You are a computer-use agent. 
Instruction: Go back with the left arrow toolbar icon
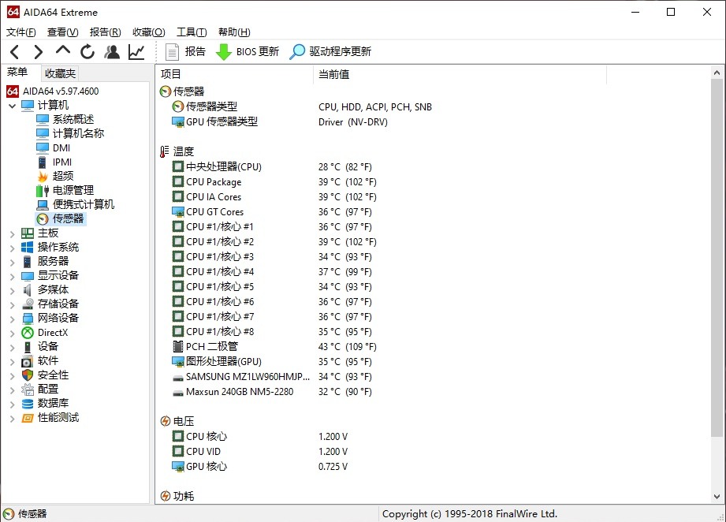click(x=15, y=52)
